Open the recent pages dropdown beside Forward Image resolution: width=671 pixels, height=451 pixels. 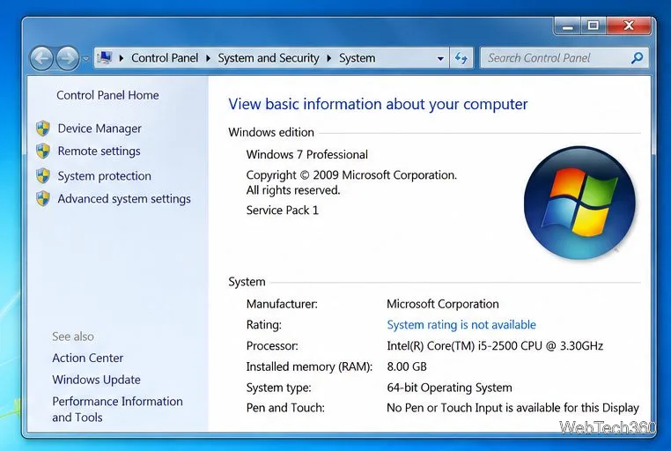pos(85,59)
